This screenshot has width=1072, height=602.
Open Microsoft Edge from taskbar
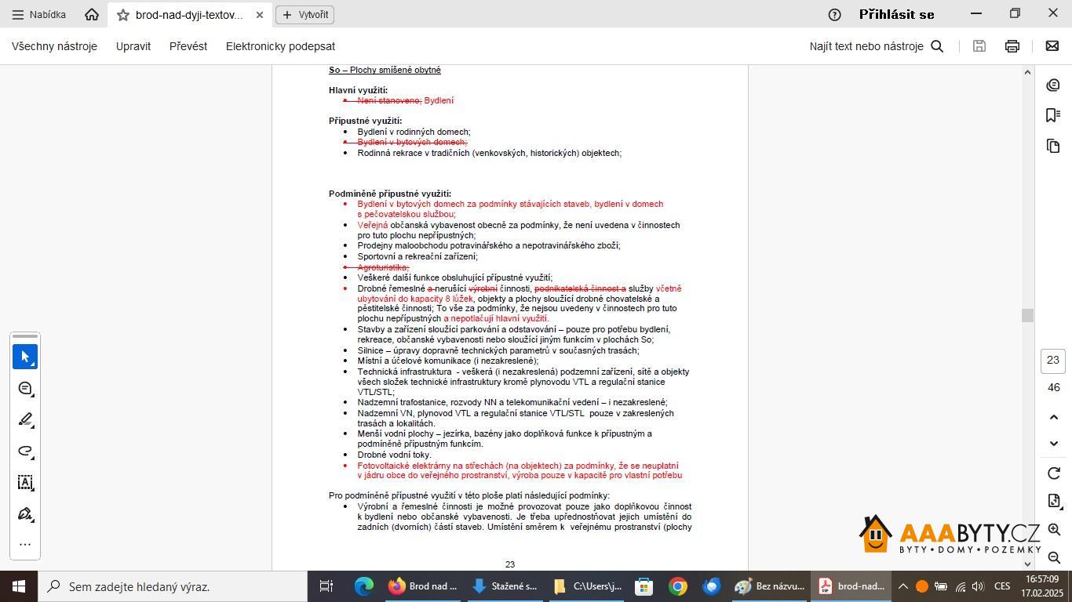tap(364, 586)
